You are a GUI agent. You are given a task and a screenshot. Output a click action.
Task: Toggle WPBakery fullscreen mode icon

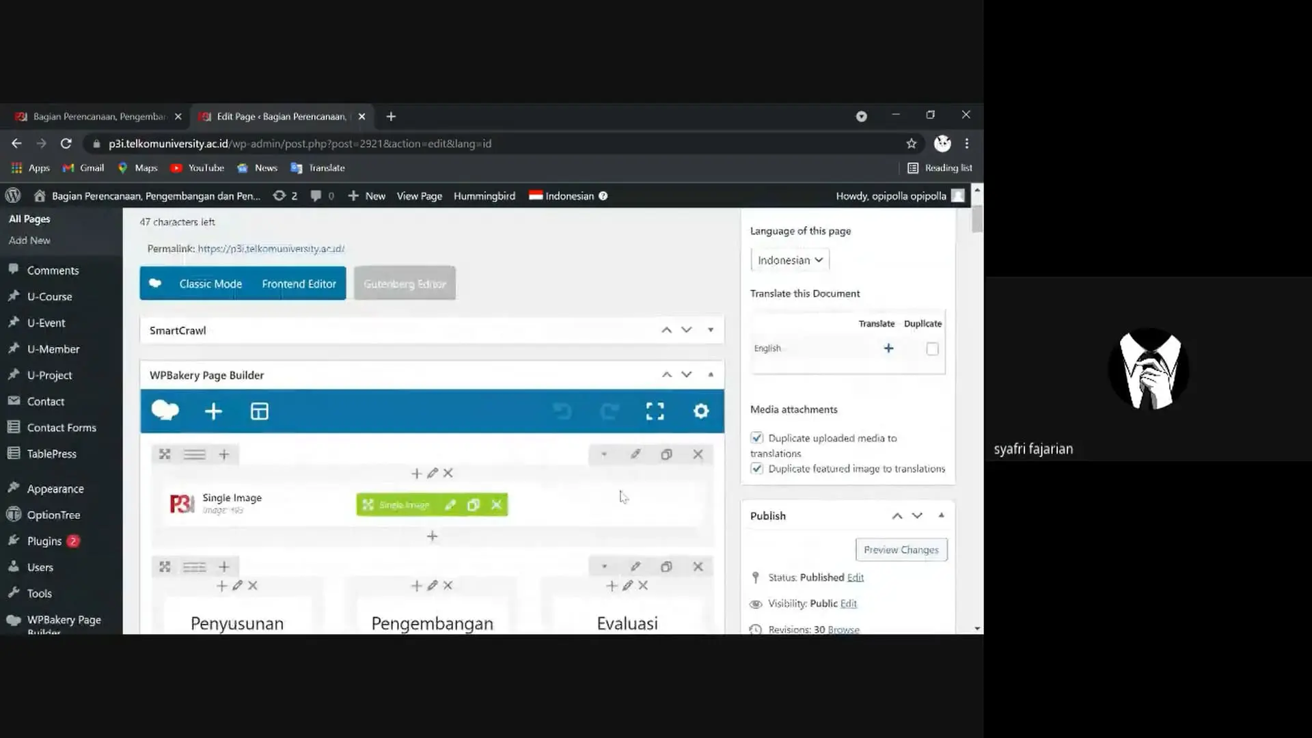(x=655, y=411)
